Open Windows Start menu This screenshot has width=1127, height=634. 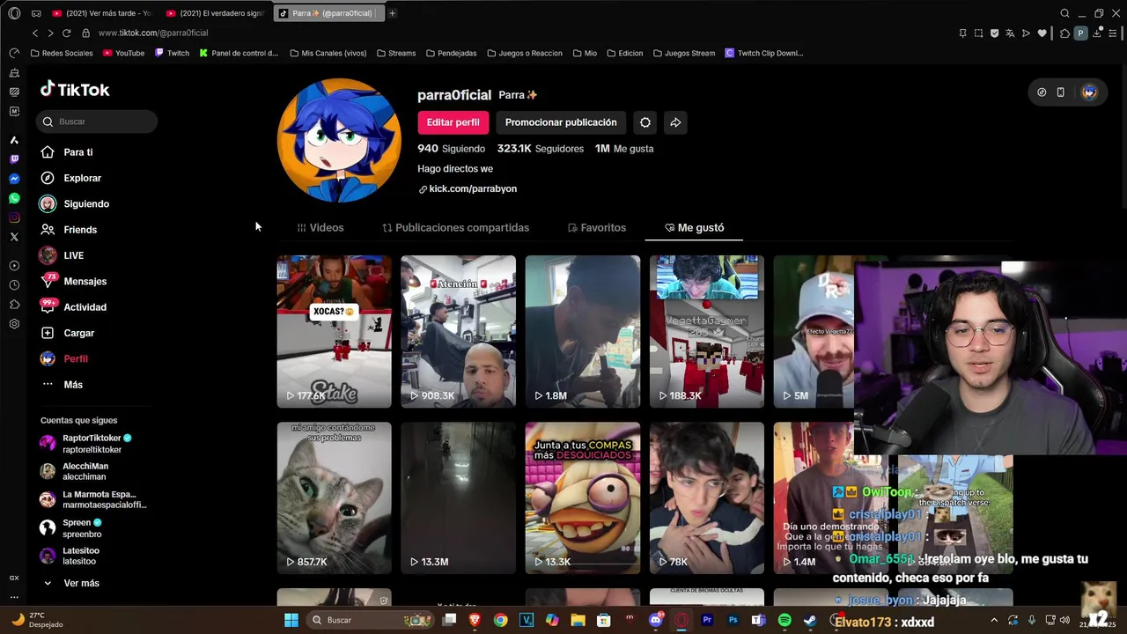291,620
